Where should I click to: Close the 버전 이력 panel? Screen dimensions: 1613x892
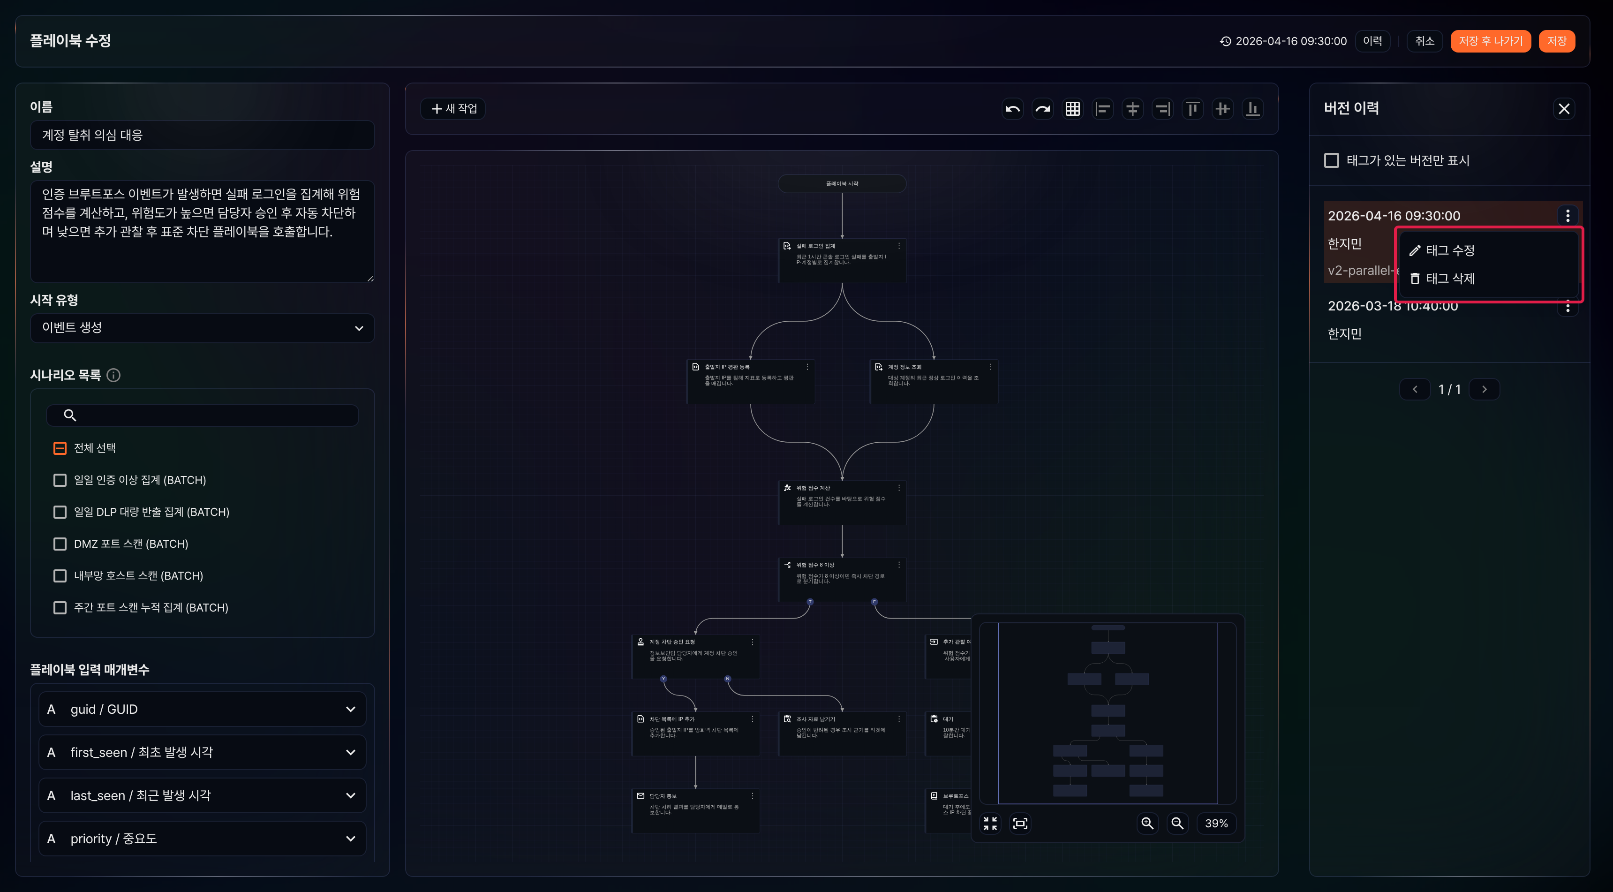(x=1564, y=109)
